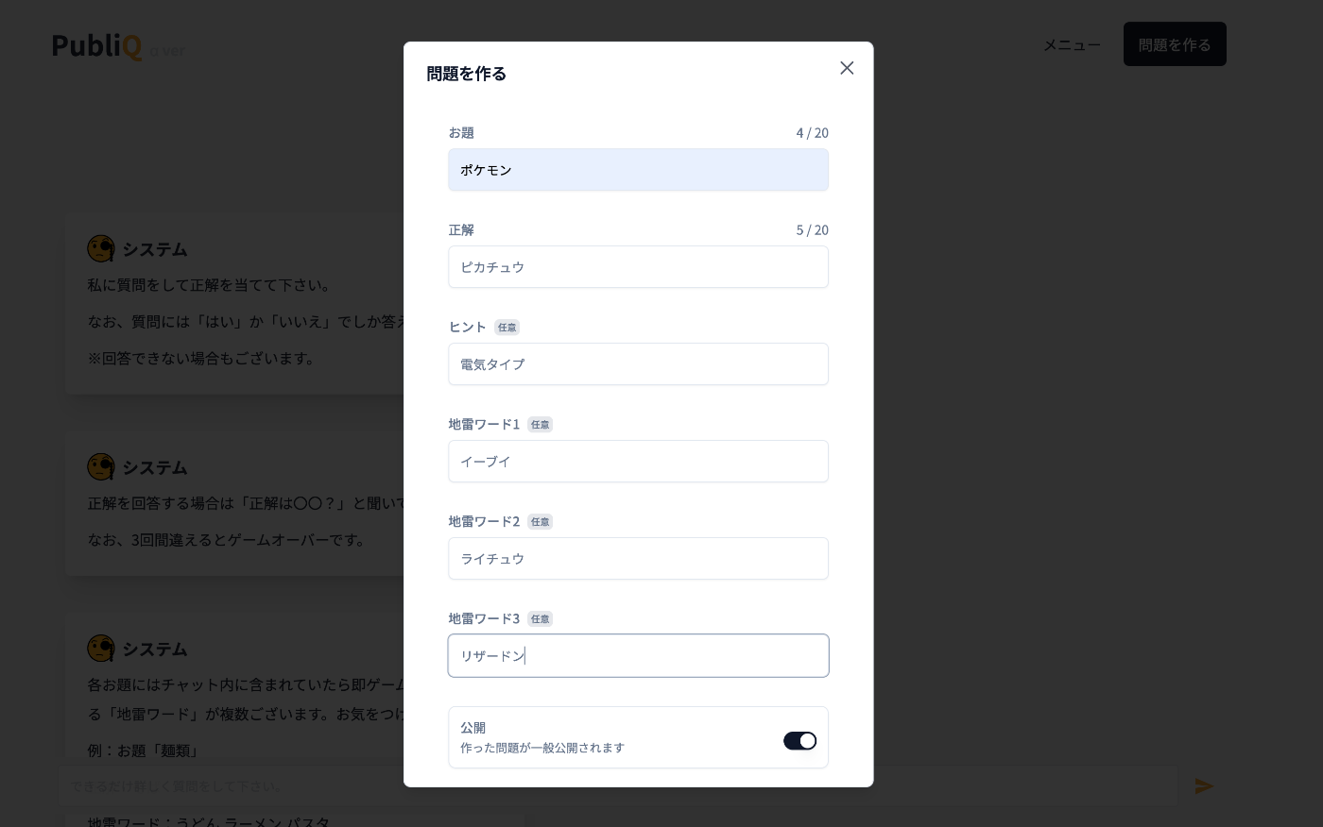The height and width of the screenshot is (827, 1323).
Task: Click the first システム avatar icon
Action: pos(101,249)
